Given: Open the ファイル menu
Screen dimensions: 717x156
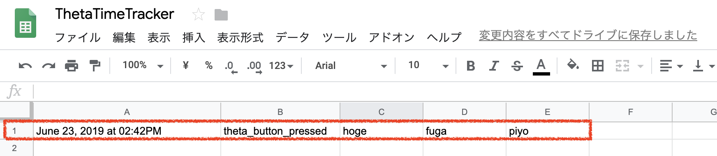Looking at the screenshot, I should point(78,37).
